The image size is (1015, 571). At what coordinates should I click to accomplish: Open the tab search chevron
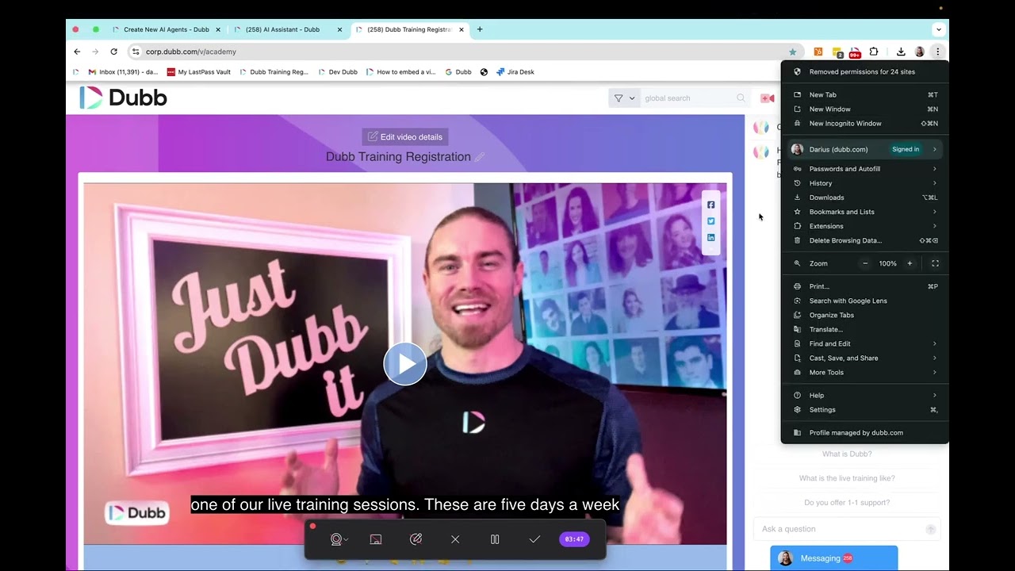click(939, 29)
